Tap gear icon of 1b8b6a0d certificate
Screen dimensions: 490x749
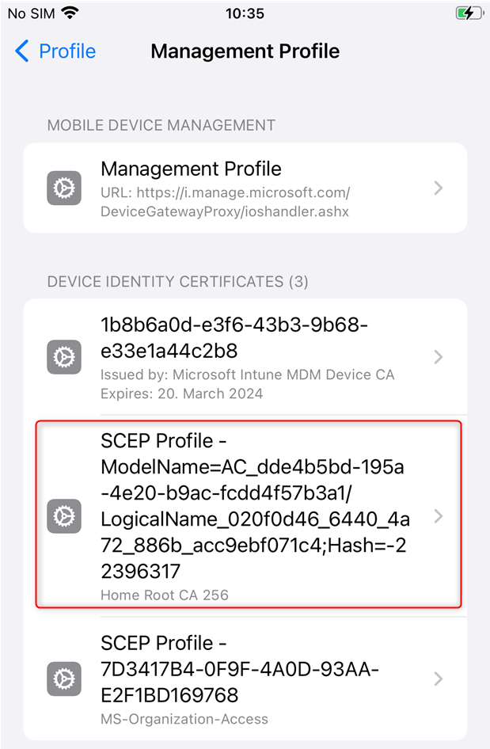(64, 357)
